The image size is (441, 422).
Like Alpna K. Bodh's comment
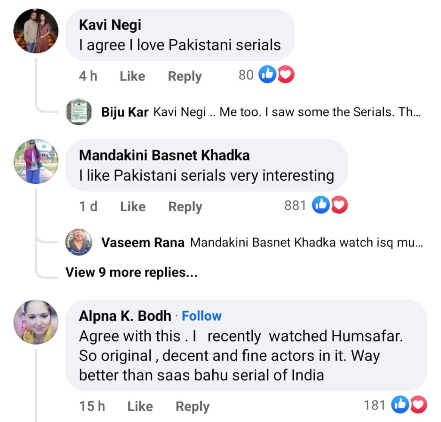click(140, 406)
